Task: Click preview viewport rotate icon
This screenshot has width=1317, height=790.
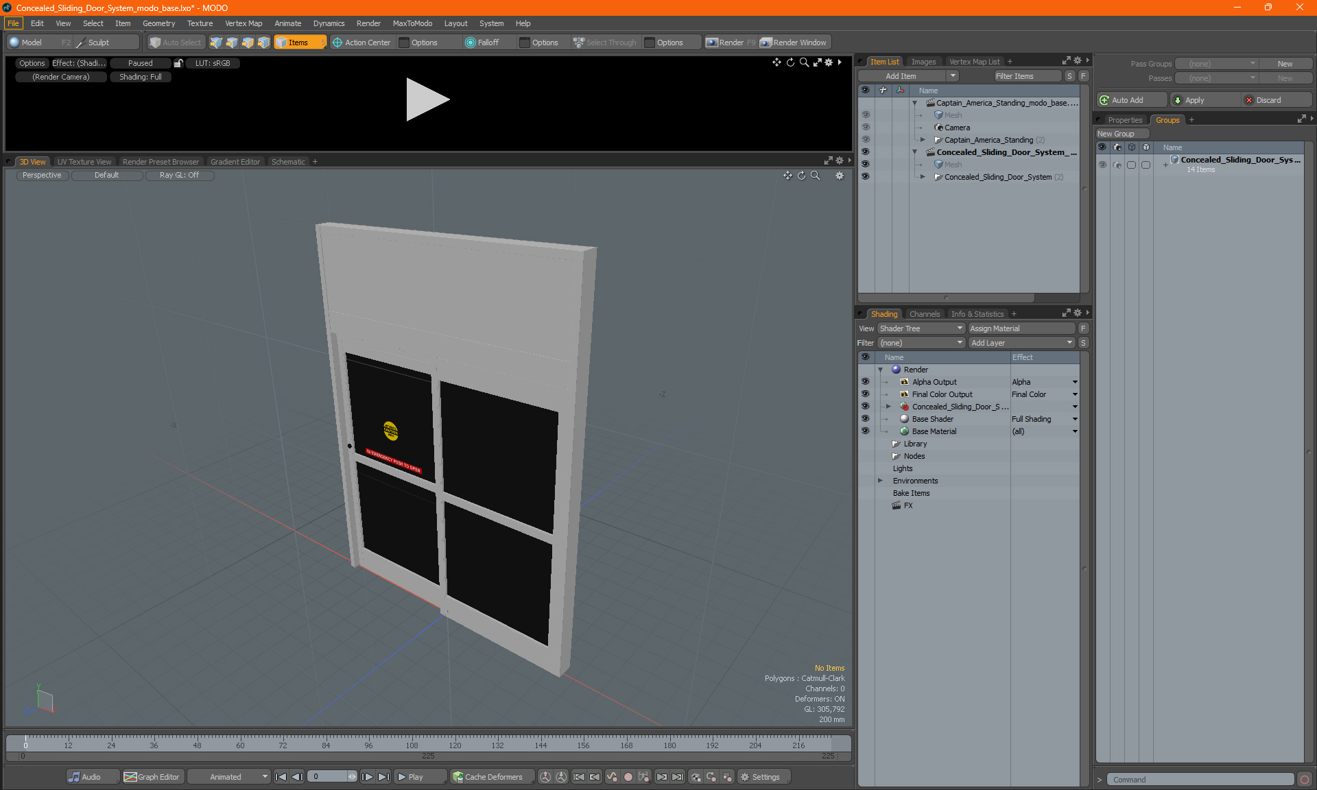Action: [x=790, y=62]
